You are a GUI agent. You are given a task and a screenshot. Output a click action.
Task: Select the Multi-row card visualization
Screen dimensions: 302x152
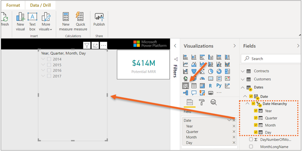pos(219,79)
